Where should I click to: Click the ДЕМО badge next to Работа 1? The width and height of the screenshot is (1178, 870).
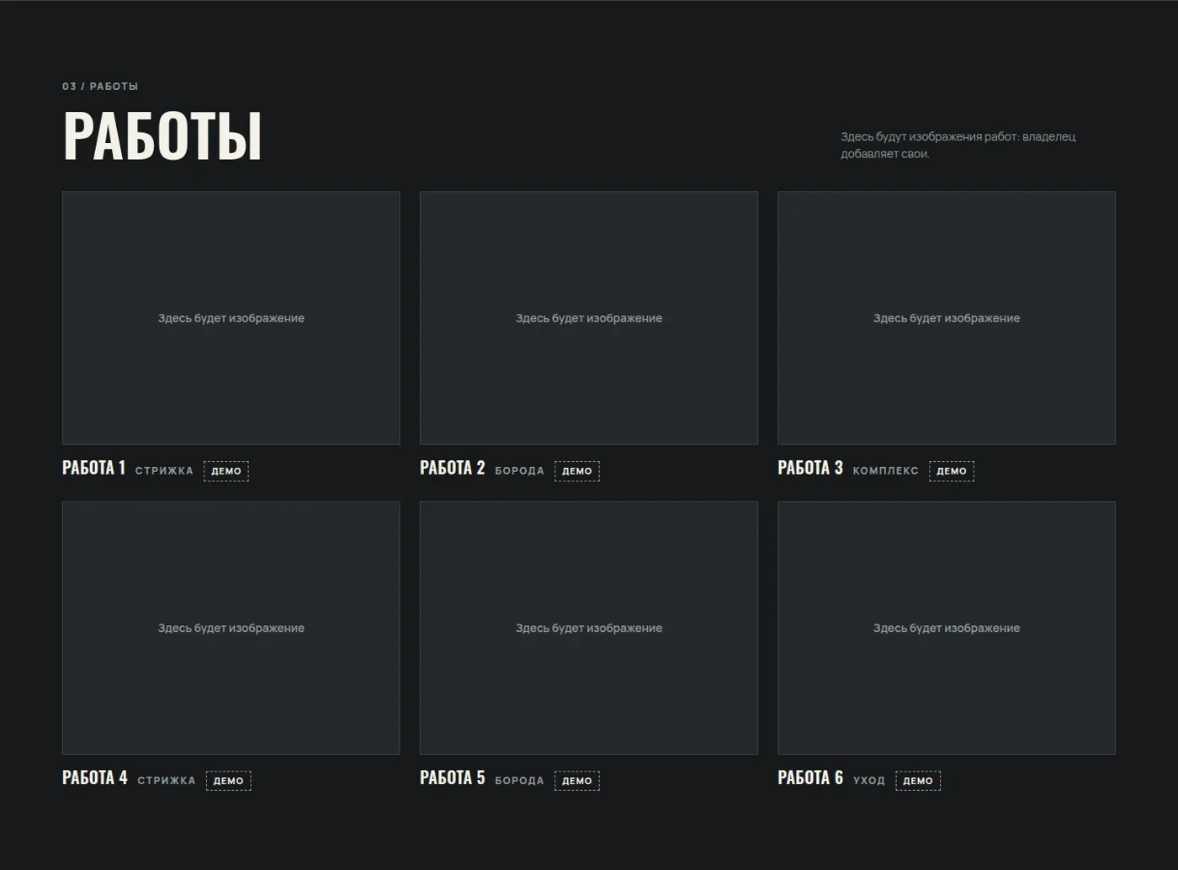click(226, 471)
